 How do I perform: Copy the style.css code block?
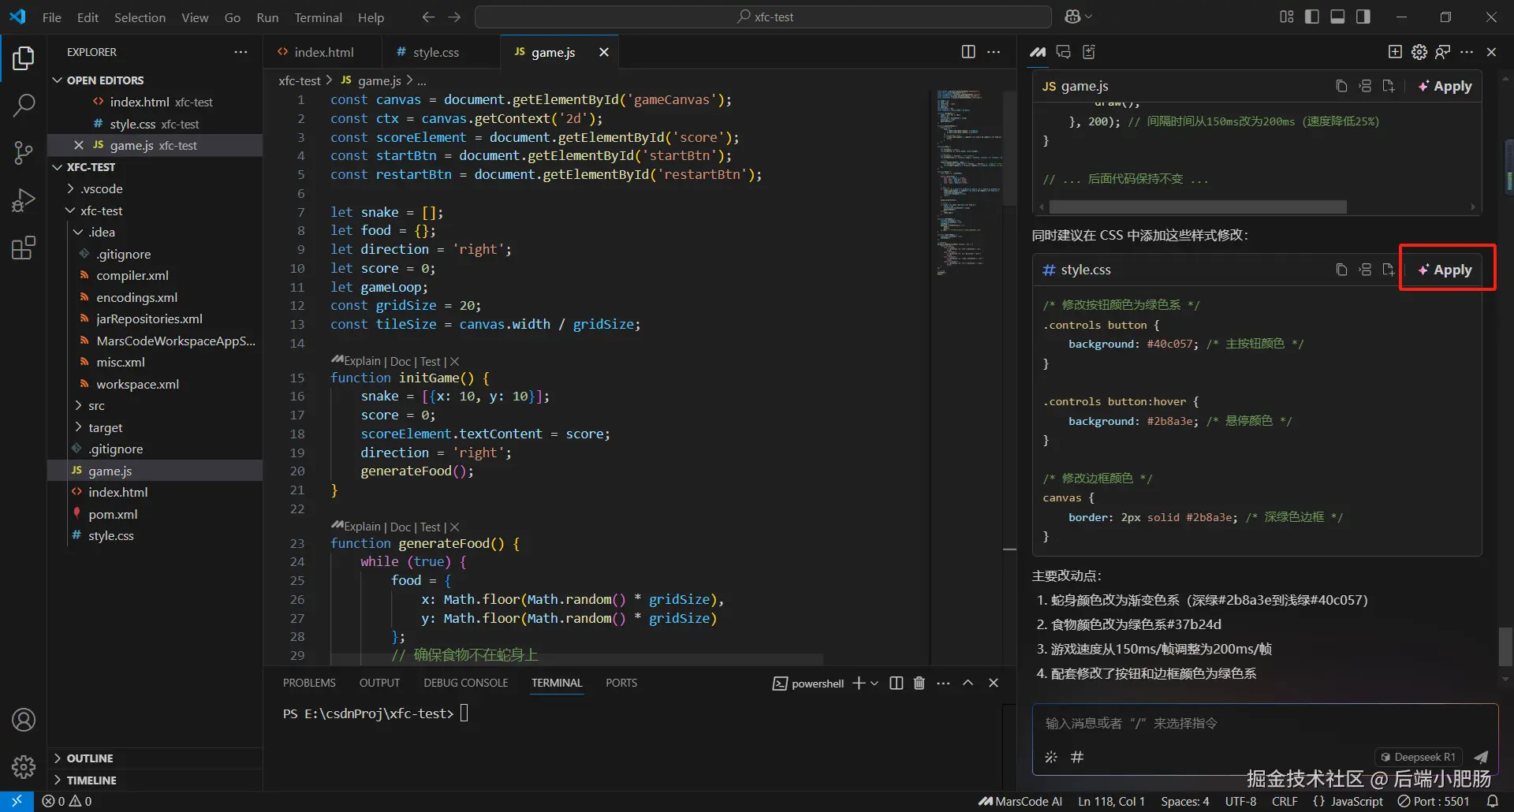pos(1341,270)
